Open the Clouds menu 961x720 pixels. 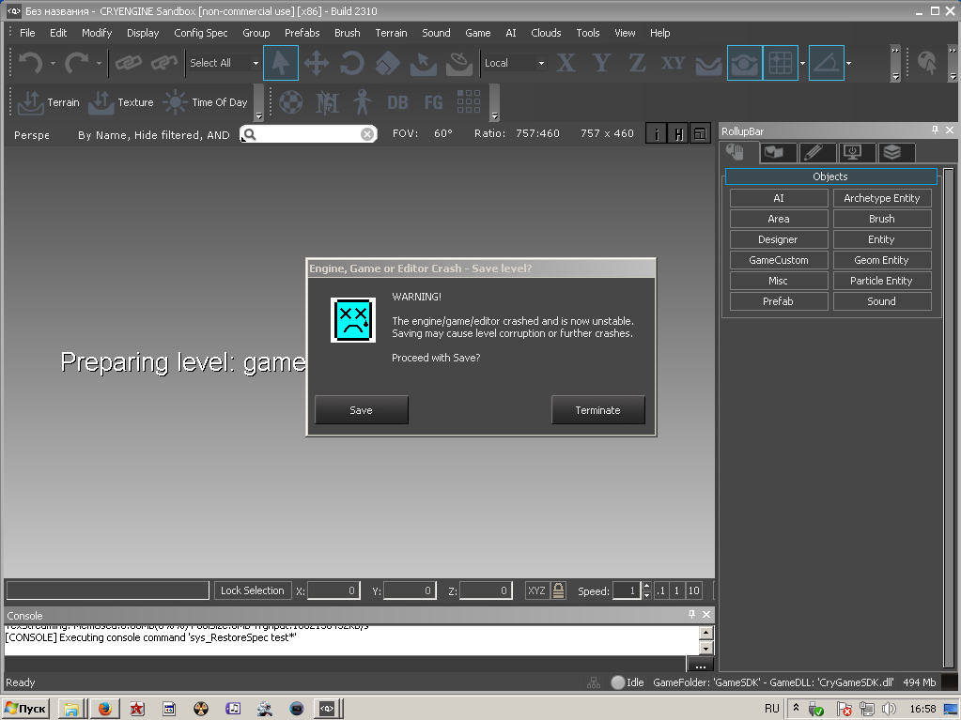546,33
